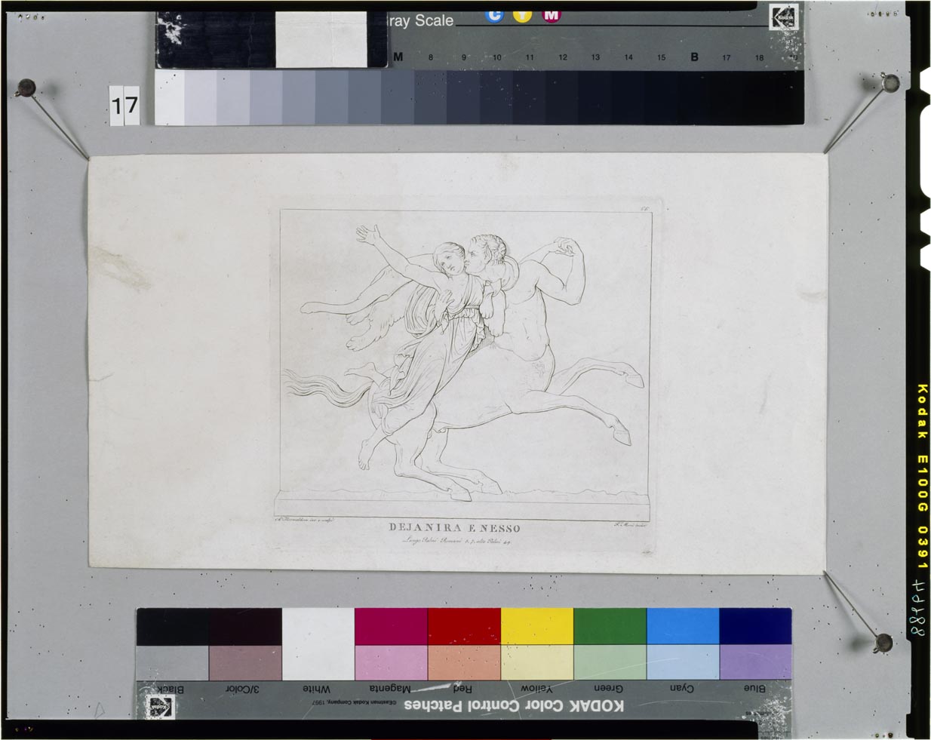Click the saturated red color patch

(x=464, y=627)
